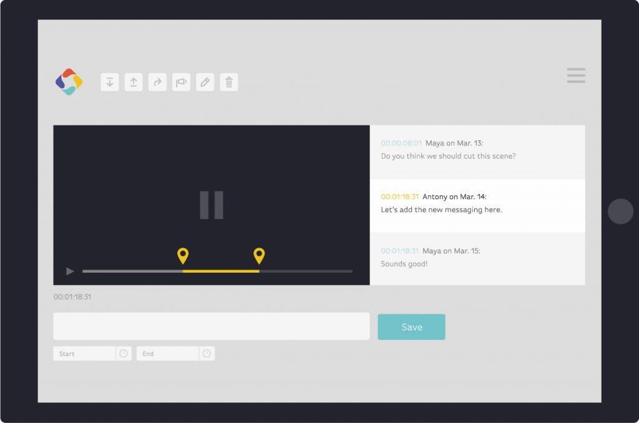Click the unplayed end of the progress bar

tap(306, 271)
